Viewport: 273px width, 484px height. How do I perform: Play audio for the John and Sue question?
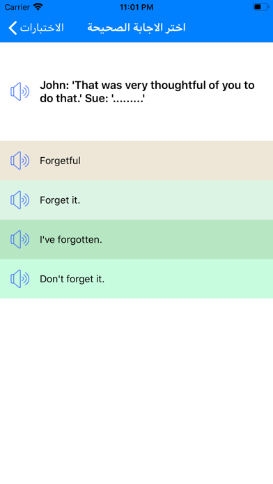click(x=19, y=92)
